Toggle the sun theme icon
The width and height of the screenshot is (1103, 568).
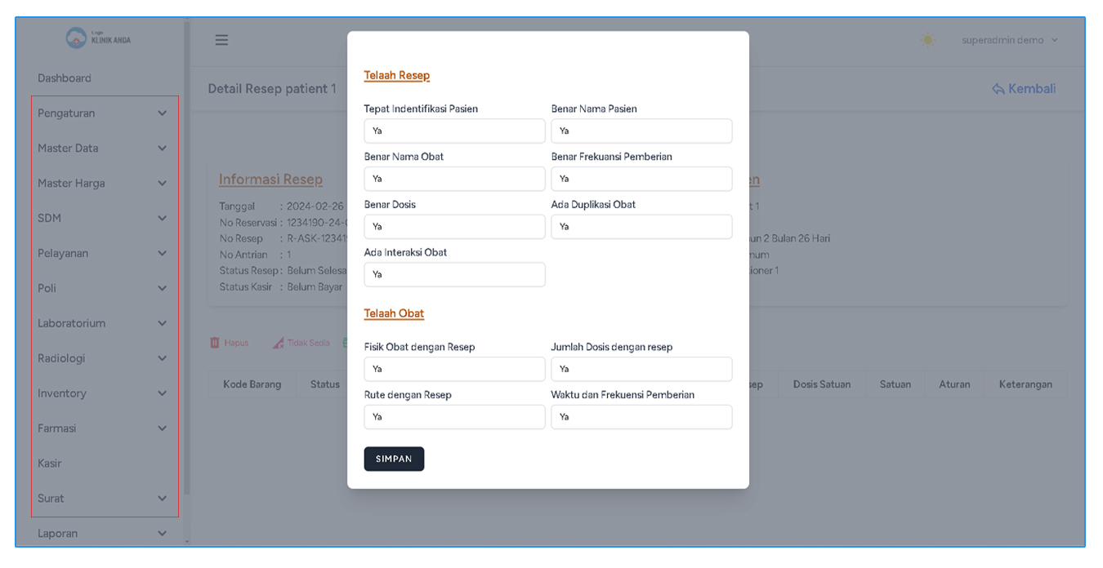(x=927, y=40)
